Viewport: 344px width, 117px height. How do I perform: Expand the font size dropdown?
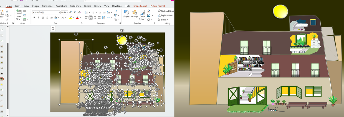67,12
